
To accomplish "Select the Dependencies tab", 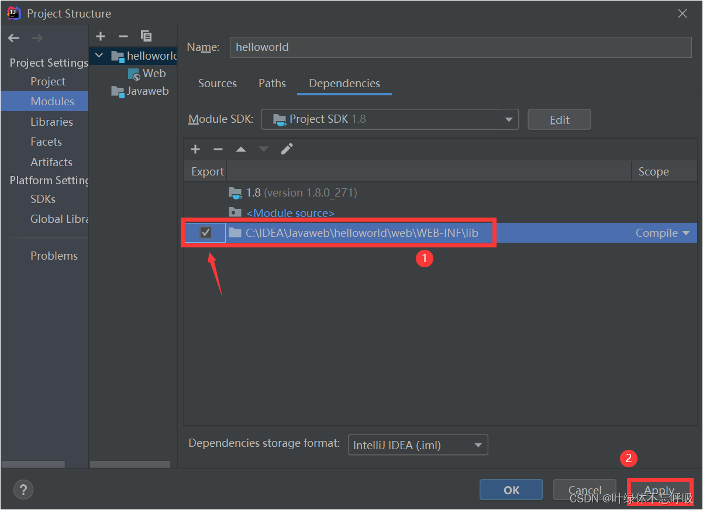I will (344, 83).
